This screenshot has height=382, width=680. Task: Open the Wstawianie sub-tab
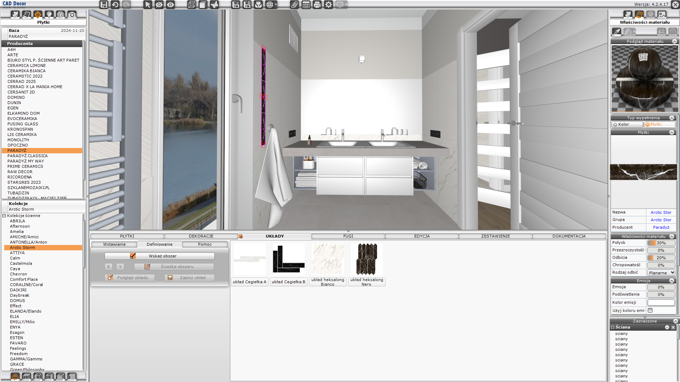pos(114,244)
